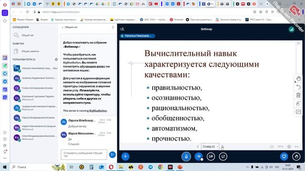
Task: Select user Лариса Владимировна in list
Action: coord(35,118)
